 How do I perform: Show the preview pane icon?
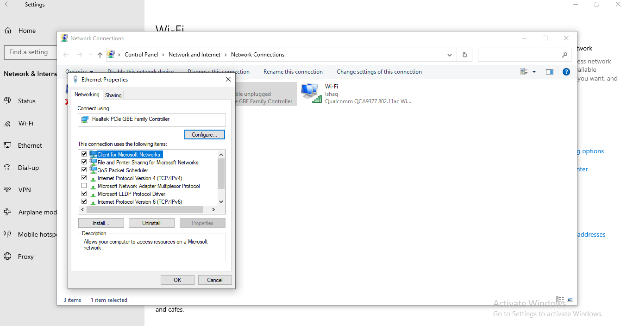550,72
